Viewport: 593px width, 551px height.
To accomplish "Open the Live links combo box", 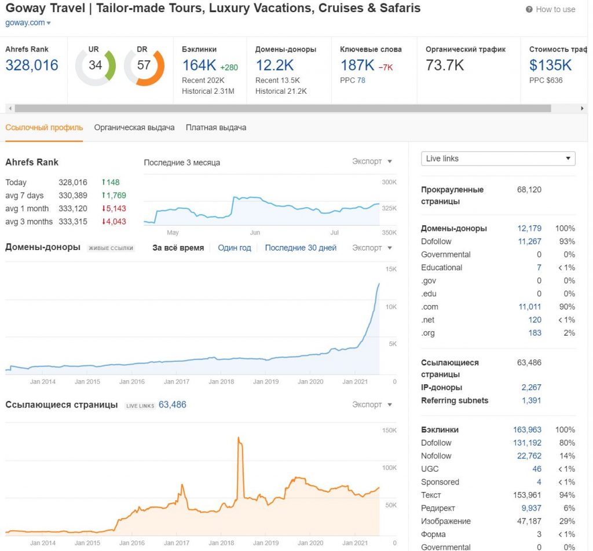I will pos(498,159).
